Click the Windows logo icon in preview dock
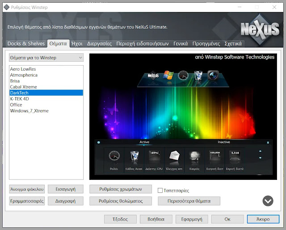Image resolution: width=286 pixels, height=230 pixels. tap(168, 75)
